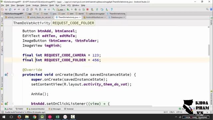Open the app run configuration dropdown
The width and height of the screenshot is (213, 120).
(61, 10)
